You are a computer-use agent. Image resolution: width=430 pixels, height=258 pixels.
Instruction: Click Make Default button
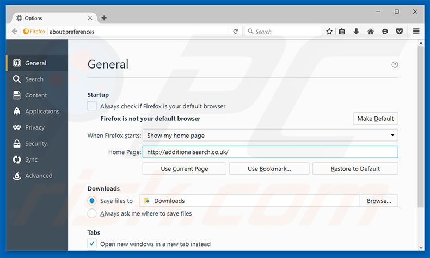(376, 119)
